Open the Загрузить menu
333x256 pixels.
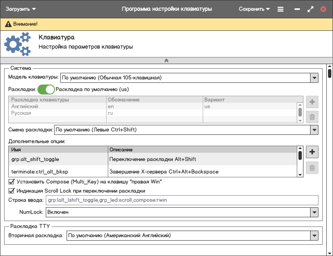(x=21, y=9)
